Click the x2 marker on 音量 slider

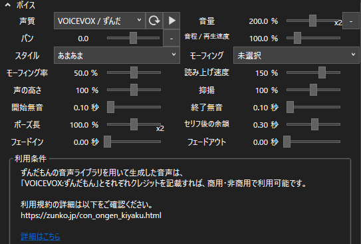click(x=338, y=23)
